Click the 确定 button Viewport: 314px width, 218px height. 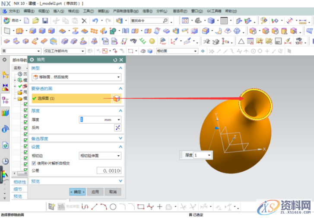[x=77, y=192]
